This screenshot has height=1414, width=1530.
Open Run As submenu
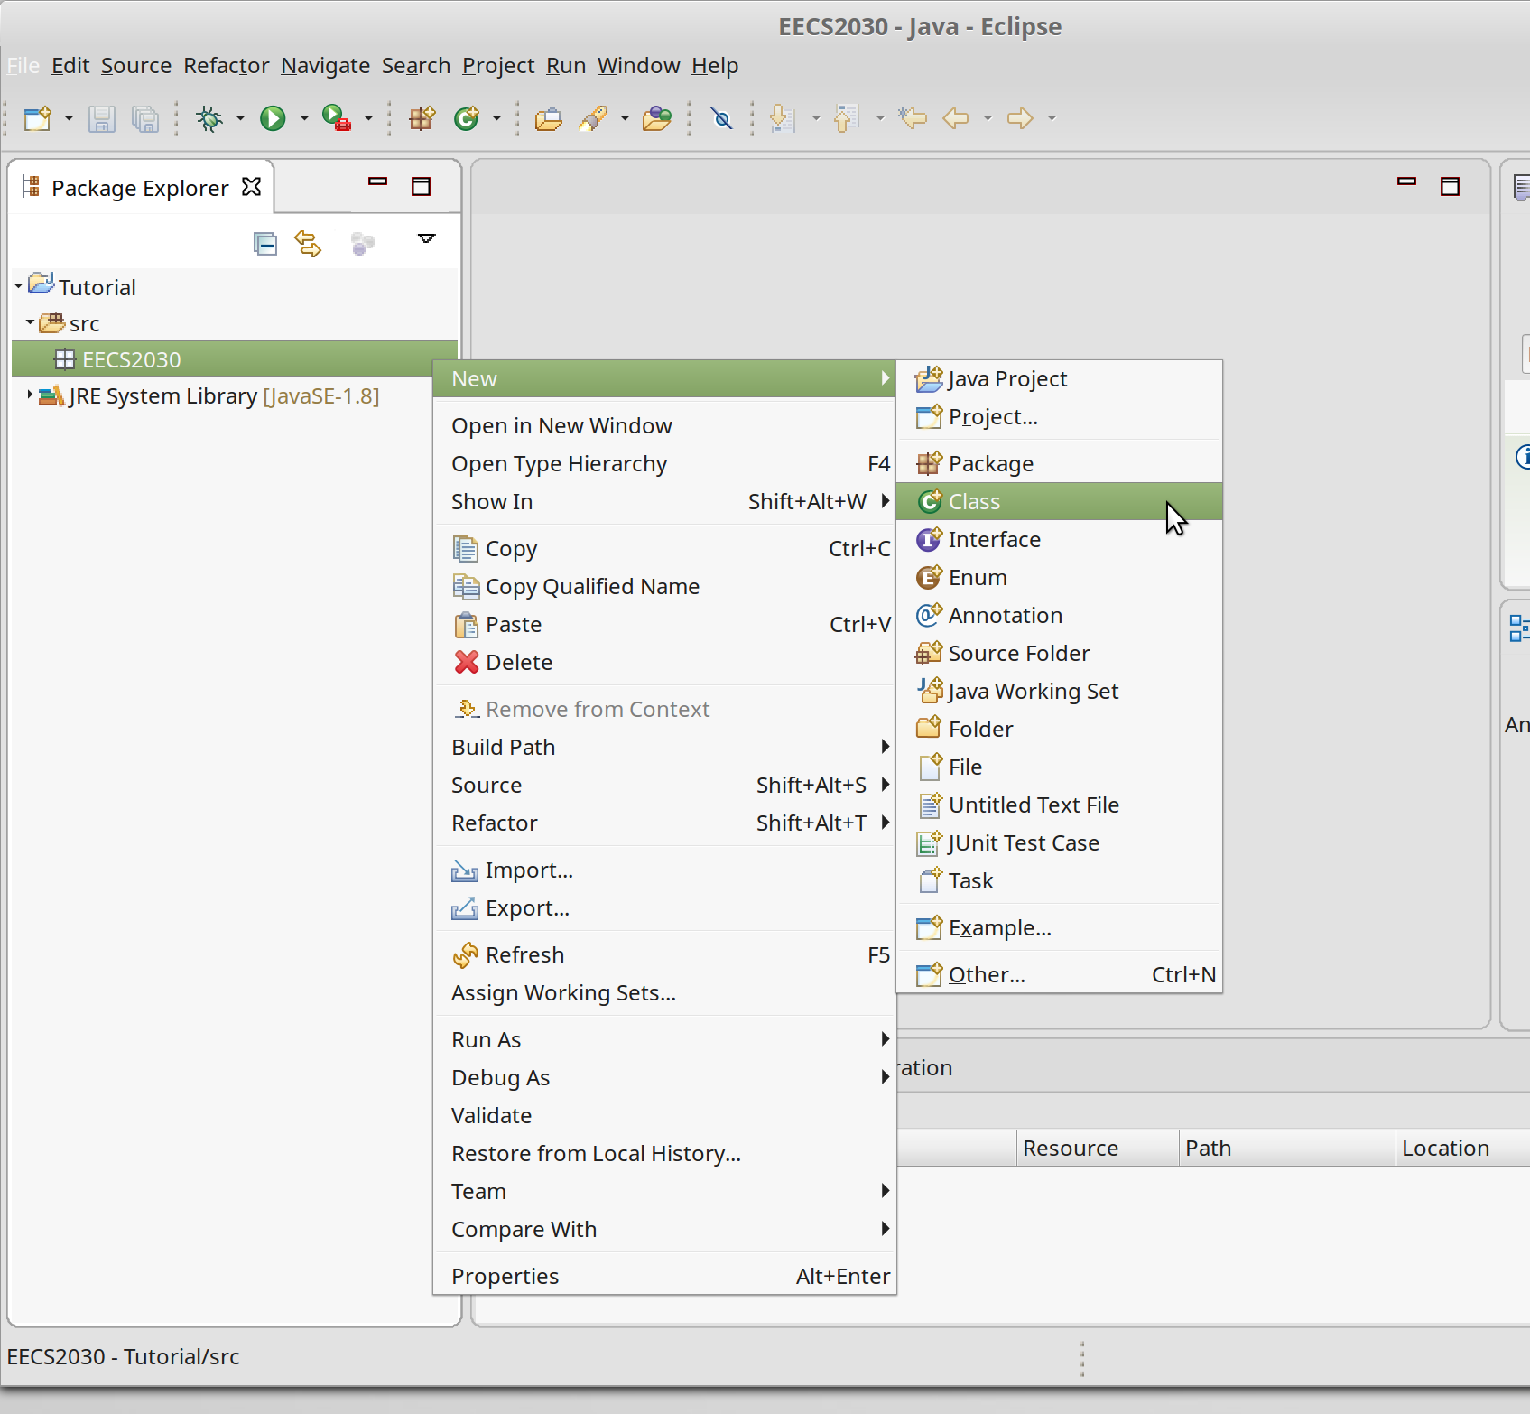pos(665,1039)
